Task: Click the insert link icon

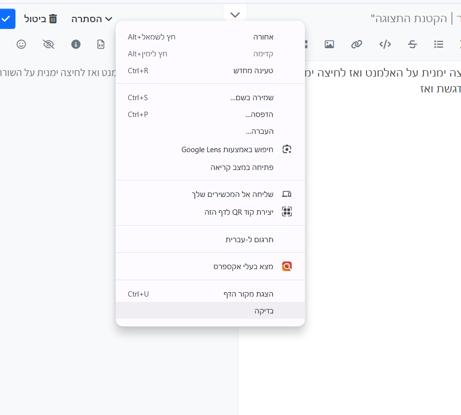Action: point(356,44)
